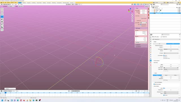Screen dimensions: 181x102
Task: Toggle Radius checkbox under Curve Deform
Action: pyautogui.click(x=164, y=56)
